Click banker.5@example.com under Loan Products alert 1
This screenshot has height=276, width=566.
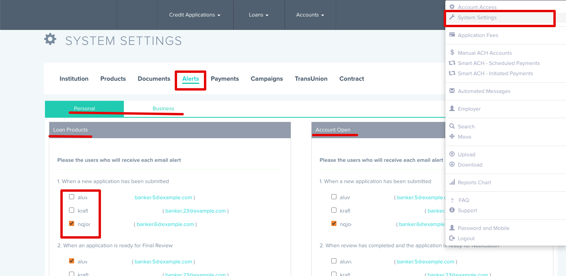[163, 197]
